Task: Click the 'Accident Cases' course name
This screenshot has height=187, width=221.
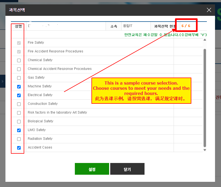Action: pyautogui.click(x=40, y=147)
